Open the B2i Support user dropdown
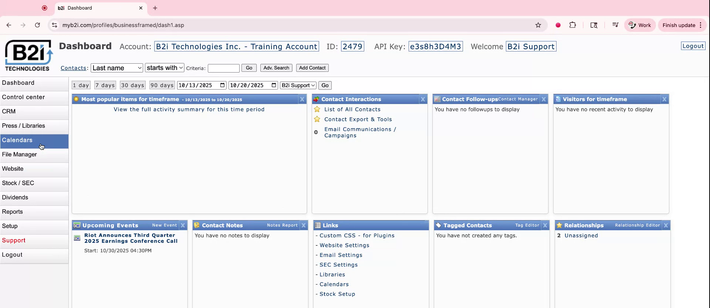 tap(298, 86)
